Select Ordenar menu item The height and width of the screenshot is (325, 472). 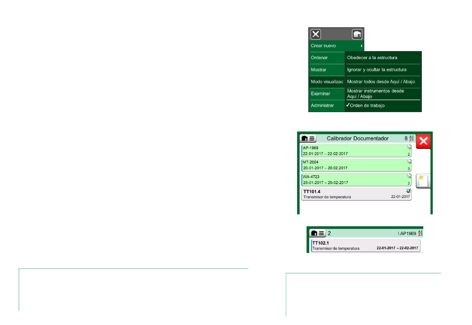click(327, 58)
